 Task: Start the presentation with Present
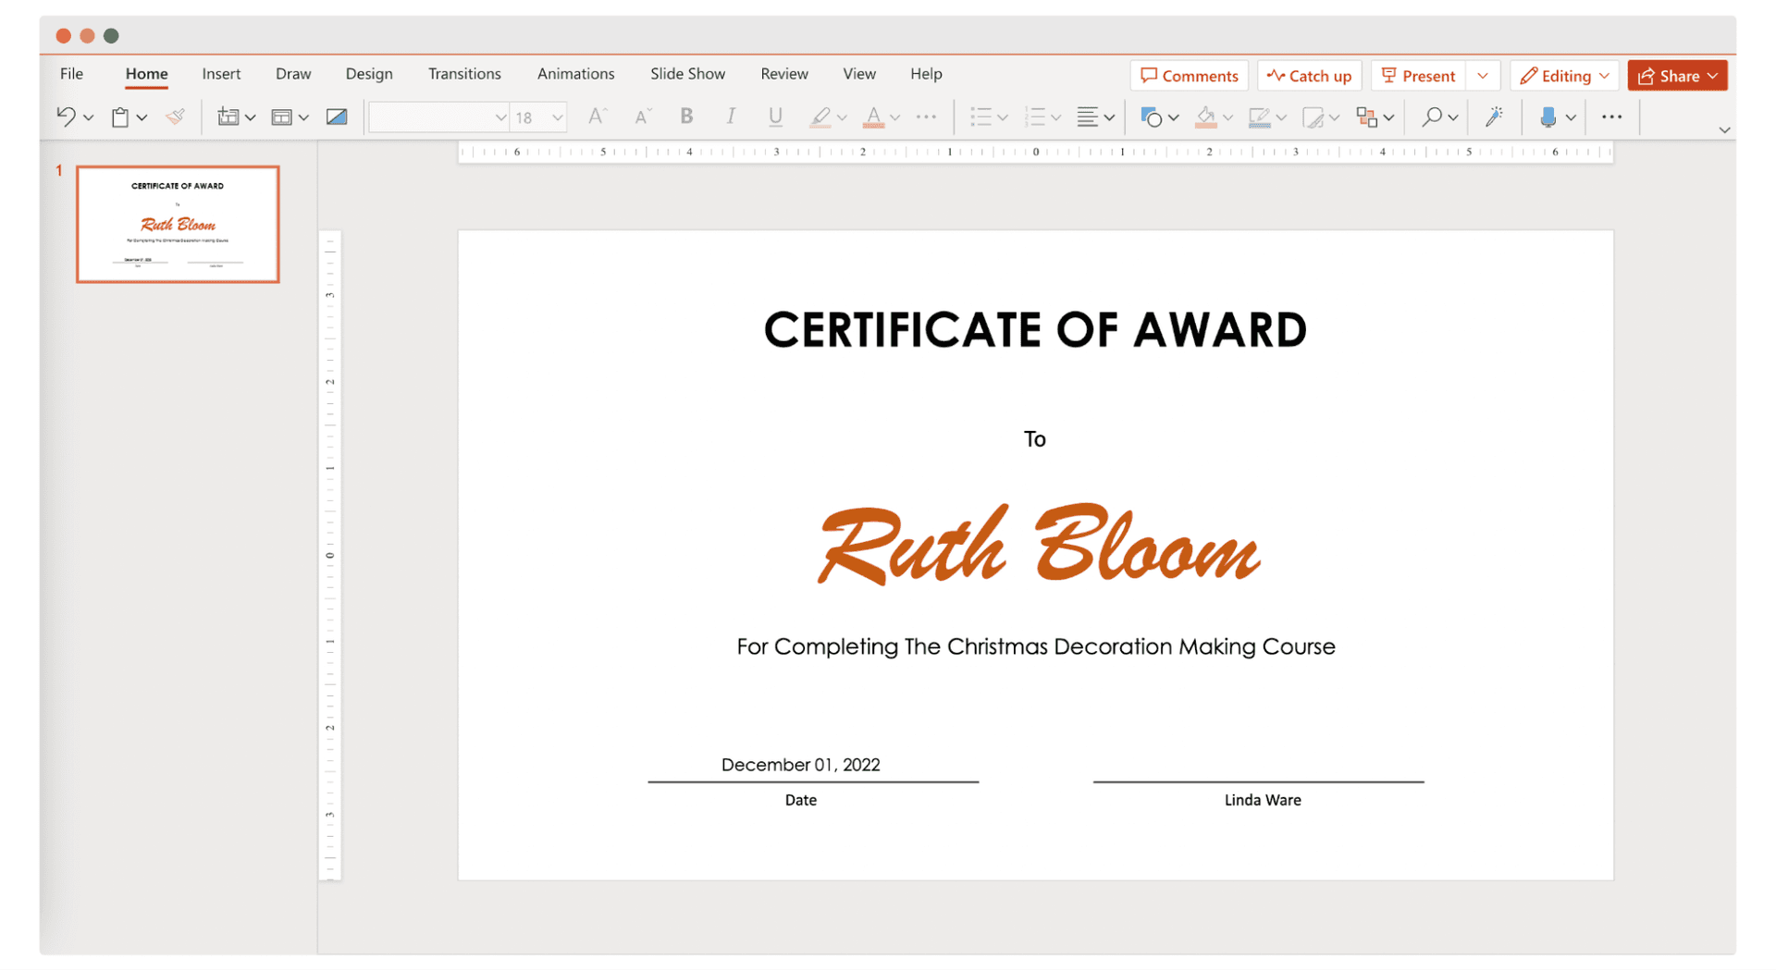click(x=1419, y=76)
